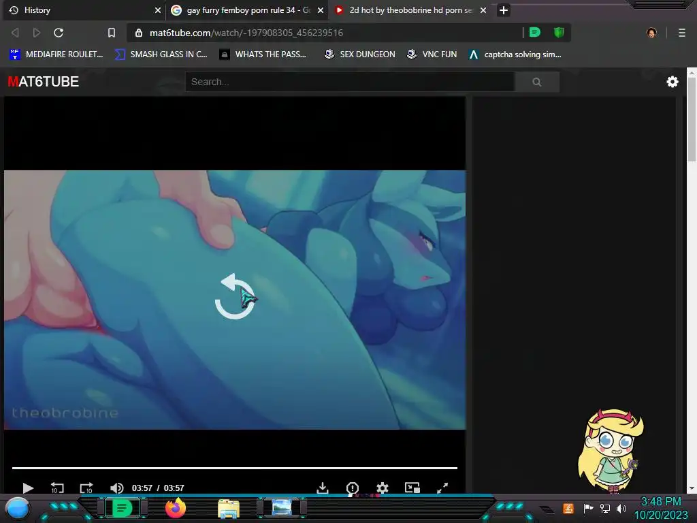
Task: Switch to the Google search results tab
Action: pyautogui.click(x=247, y=10)
